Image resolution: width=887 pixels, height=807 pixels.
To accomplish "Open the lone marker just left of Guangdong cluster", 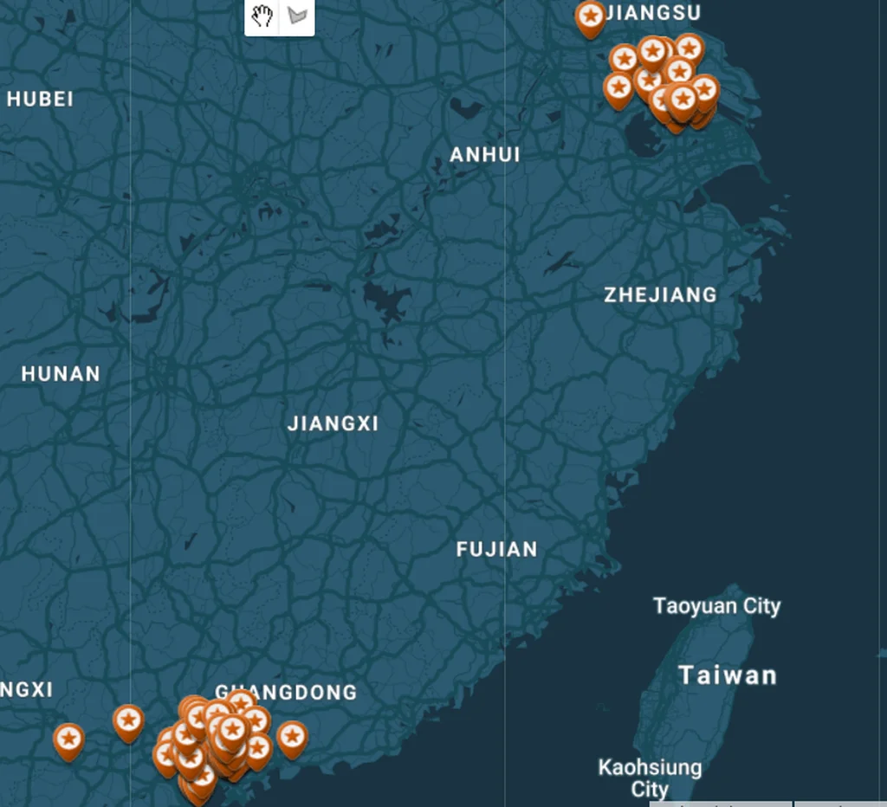I will click(128, 724).
